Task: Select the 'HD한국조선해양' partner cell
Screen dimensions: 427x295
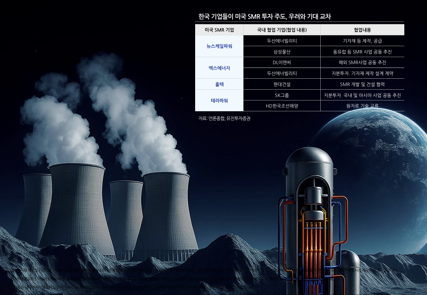Action: coord(282,106)
